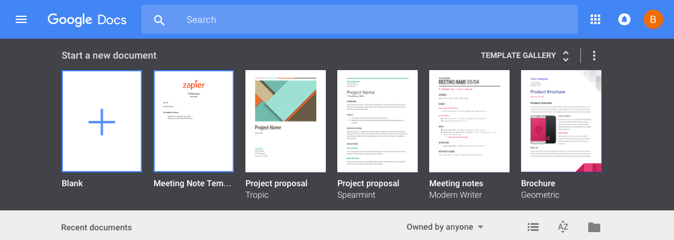Image resolution: width=674 pixels, height=240 pixels.
Task: Click the Start a new document heading
Action: [x=109, y=56]
